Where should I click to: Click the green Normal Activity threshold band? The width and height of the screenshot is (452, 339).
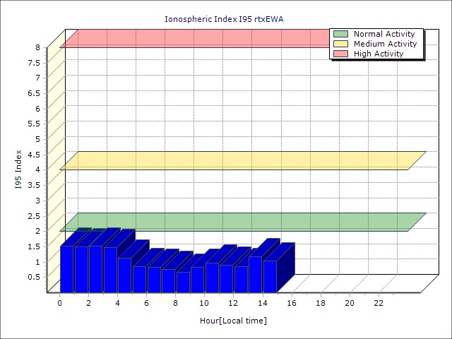[x=243, y=222]
